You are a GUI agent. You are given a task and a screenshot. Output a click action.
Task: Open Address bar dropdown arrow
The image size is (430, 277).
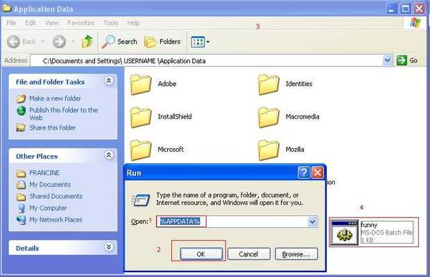387,60
